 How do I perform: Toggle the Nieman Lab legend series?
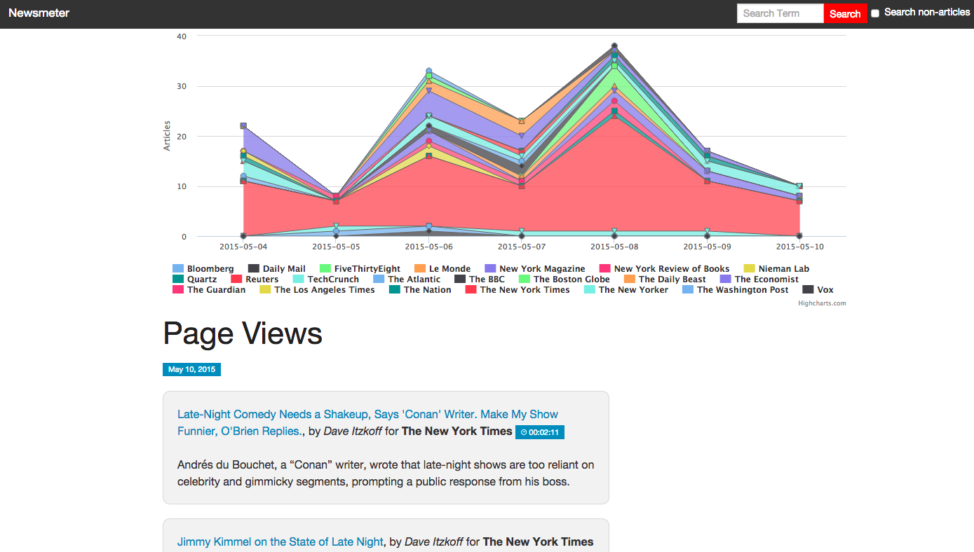tap(776, 269)
